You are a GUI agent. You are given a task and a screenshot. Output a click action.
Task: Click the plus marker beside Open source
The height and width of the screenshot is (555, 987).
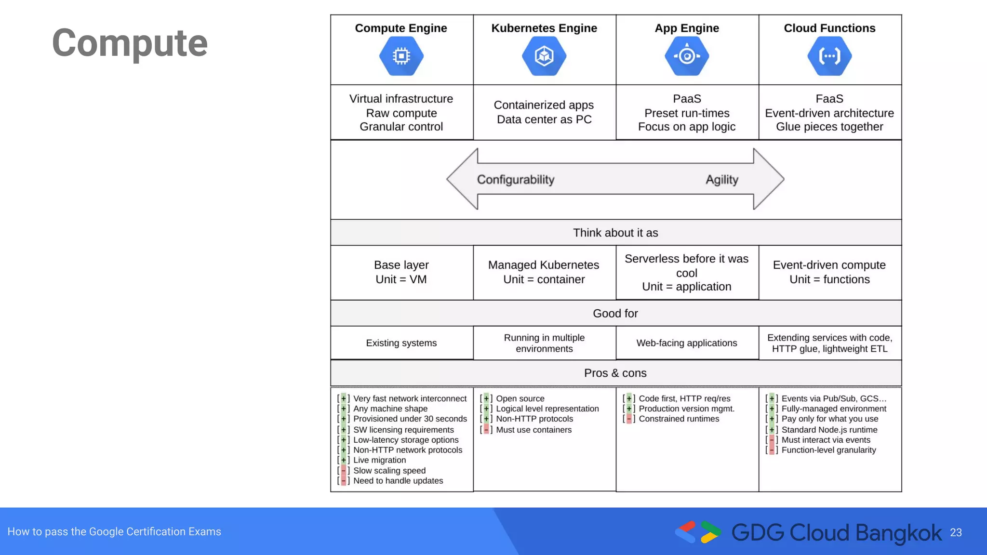tap(486, 398)
